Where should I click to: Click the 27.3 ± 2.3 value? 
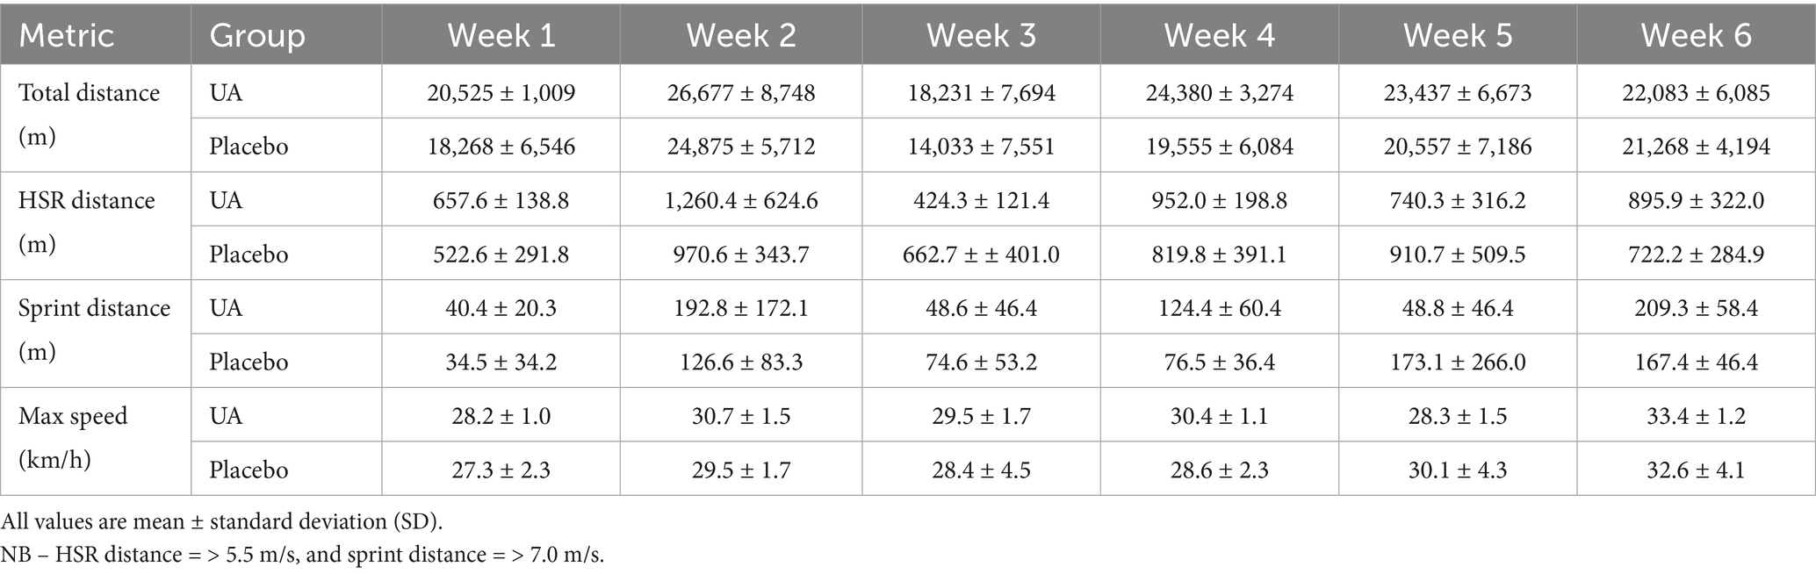(x=501, y=470)
